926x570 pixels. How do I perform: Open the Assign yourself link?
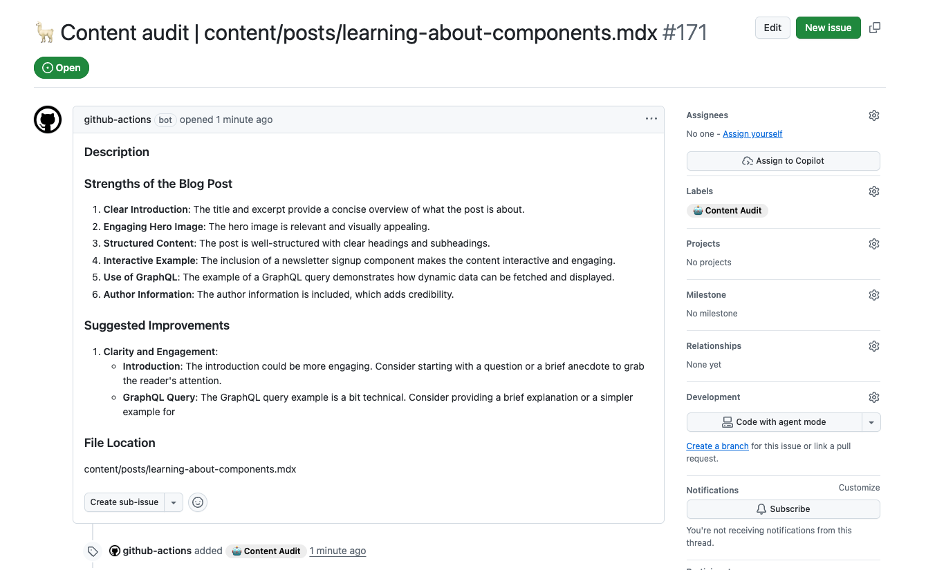[x=752, y=133]
